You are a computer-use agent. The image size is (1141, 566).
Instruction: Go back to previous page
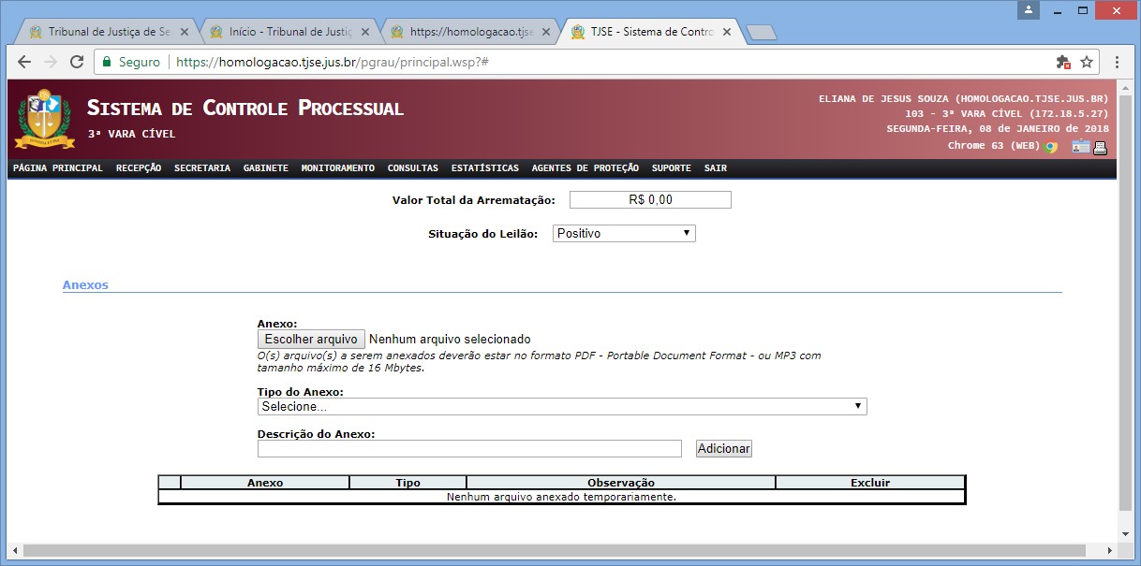click(24, 62)
